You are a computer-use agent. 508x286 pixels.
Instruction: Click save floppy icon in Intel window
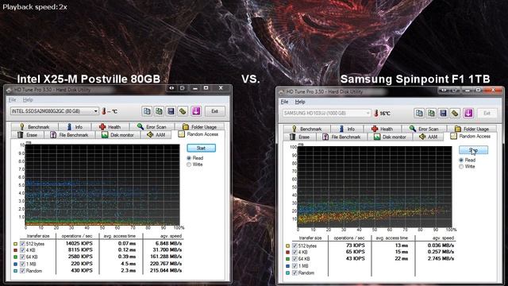click(171, 111)
